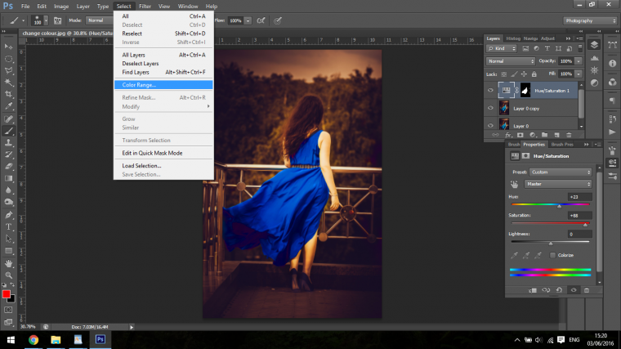Toggle lock image pixels brush icon
Image resolution: width=621 pixels, height=349 pixels.
(x=514, y=74)
